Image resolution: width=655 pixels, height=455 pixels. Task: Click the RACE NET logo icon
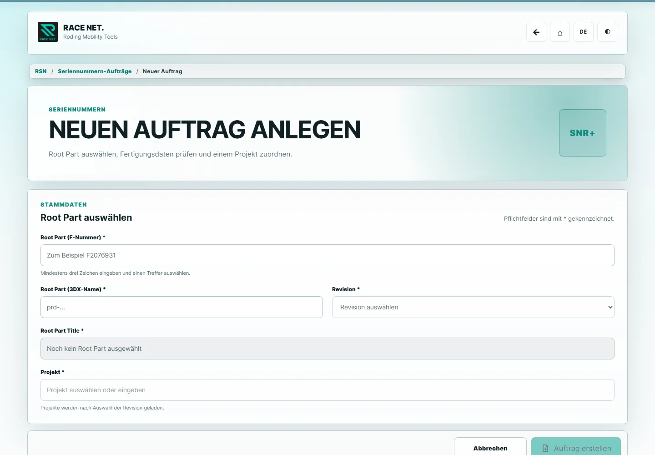pos(48,32)
